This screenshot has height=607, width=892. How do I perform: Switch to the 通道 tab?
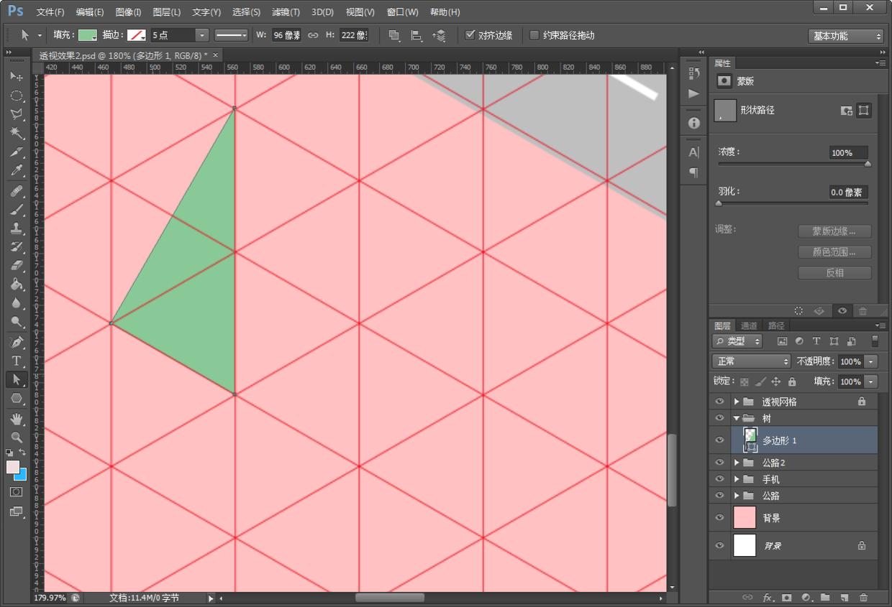tap(749, 325)
